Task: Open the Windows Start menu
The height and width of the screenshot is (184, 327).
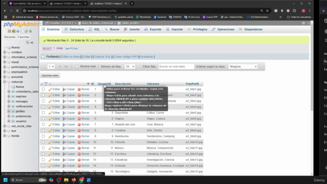Action: [6, 180]
